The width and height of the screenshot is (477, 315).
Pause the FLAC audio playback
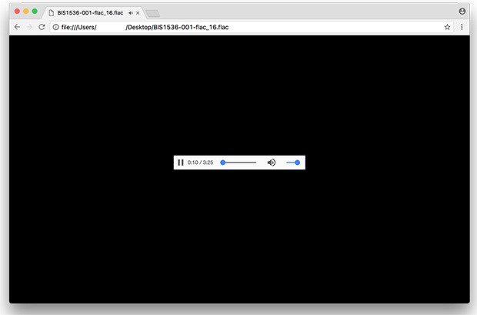coord(180,163)
